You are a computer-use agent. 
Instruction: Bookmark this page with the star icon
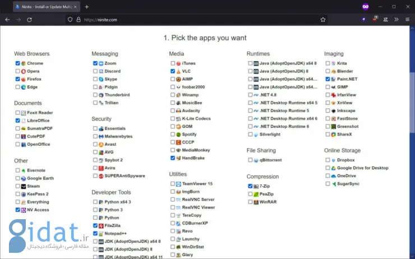click(x=323, y=20)
